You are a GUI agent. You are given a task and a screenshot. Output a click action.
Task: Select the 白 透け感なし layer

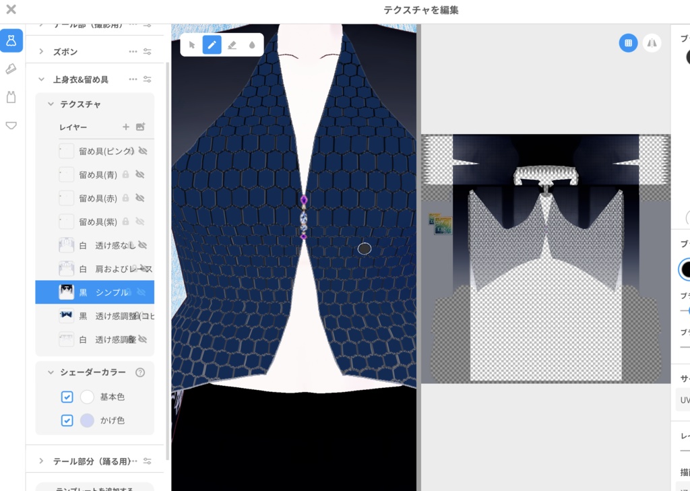coord(94,245)
